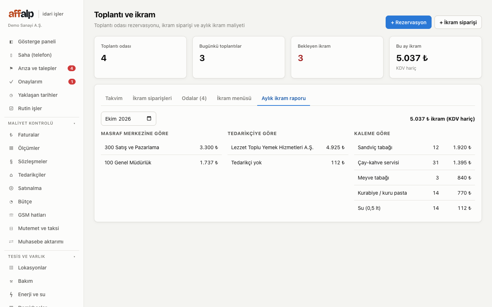Screen dimensions: 492x307
Task: Click the Arıza ve talepler flag icon
Action: [x=11, y=69]
